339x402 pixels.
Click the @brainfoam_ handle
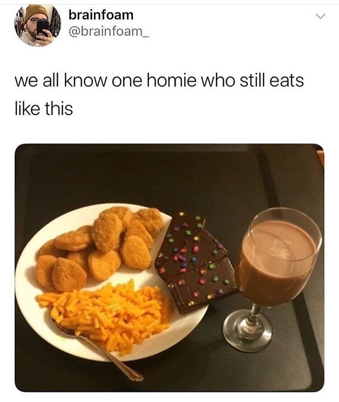coord(108,32)
